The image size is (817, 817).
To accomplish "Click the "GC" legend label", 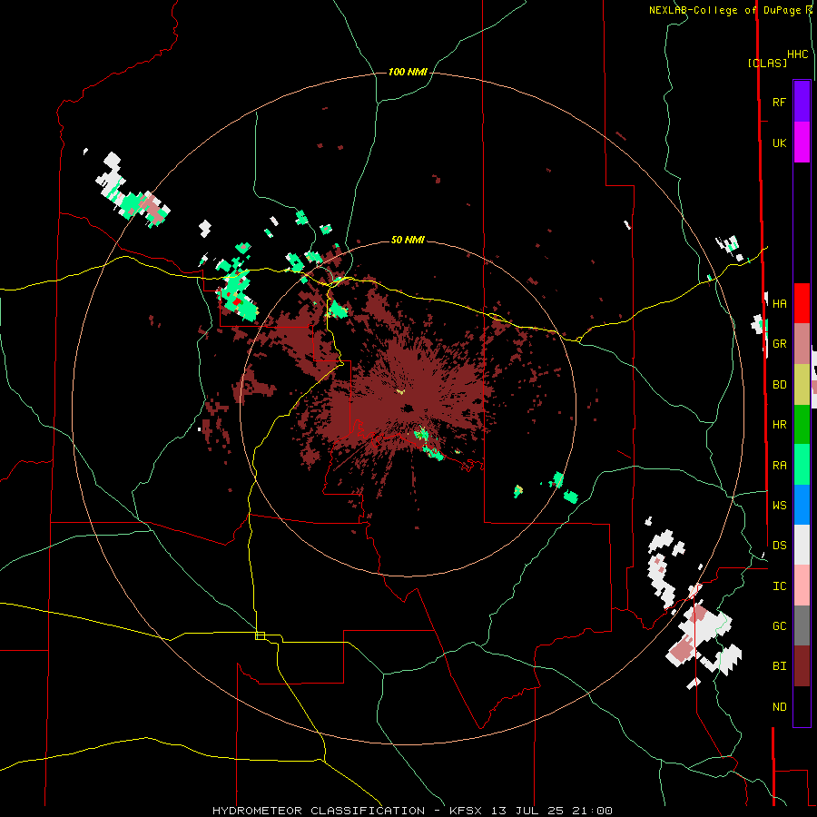I will pyautogui.click(x=780, y=626).
